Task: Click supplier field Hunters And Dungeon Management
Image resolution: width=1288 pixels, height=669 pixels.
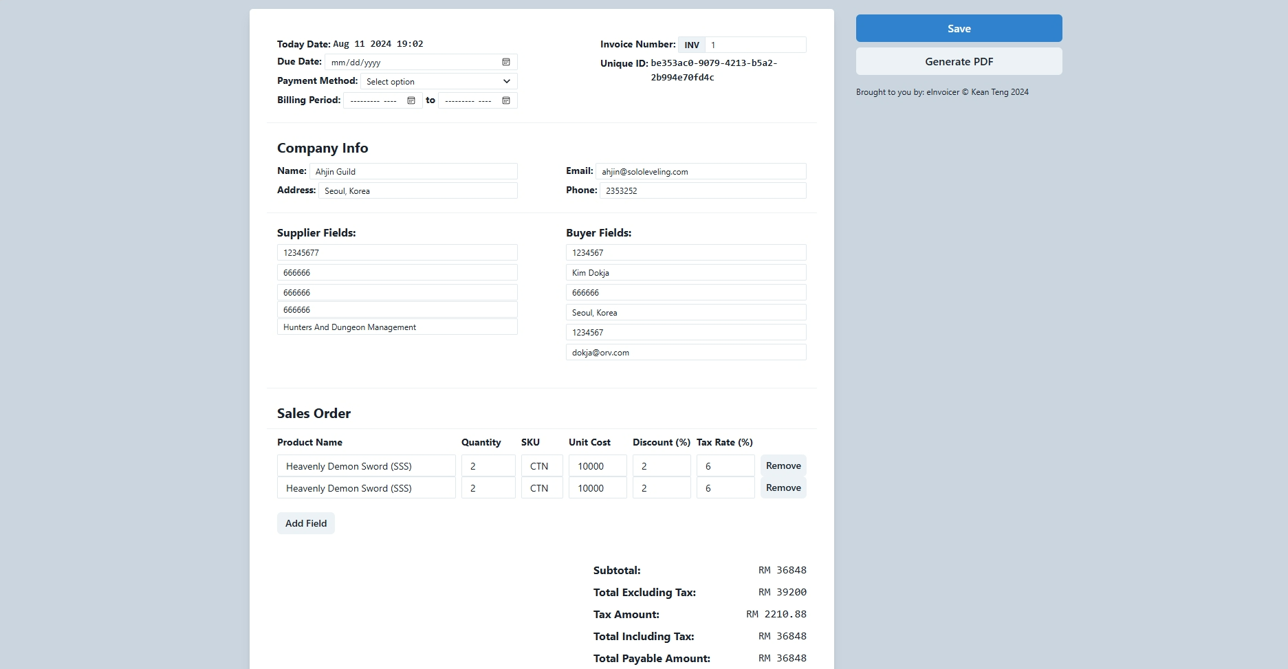Action: [x=397, y=327]
